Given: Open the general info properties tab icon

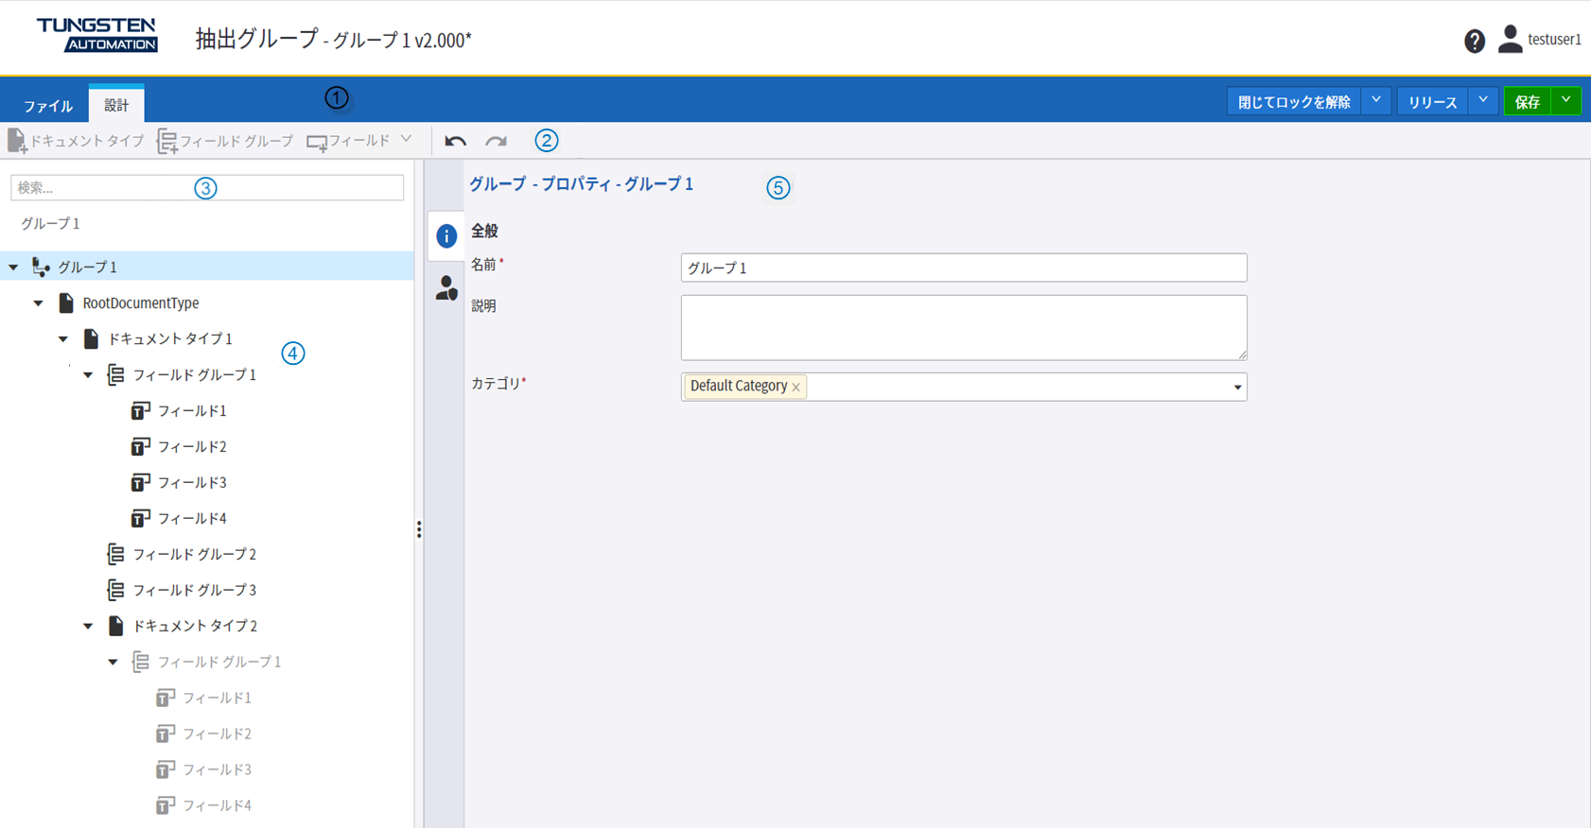Looking at the screenshot, I should click(x=446, y=236).
